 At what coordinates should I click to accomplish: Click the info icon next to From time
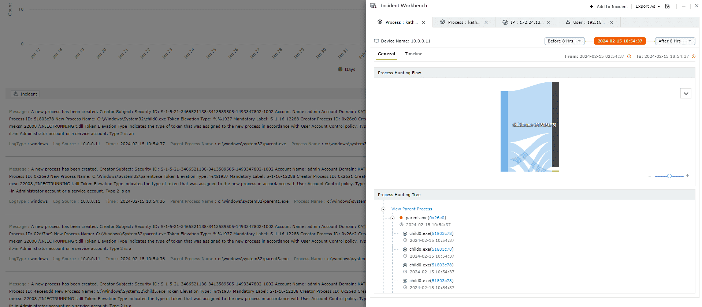click(x=629, y=56)
